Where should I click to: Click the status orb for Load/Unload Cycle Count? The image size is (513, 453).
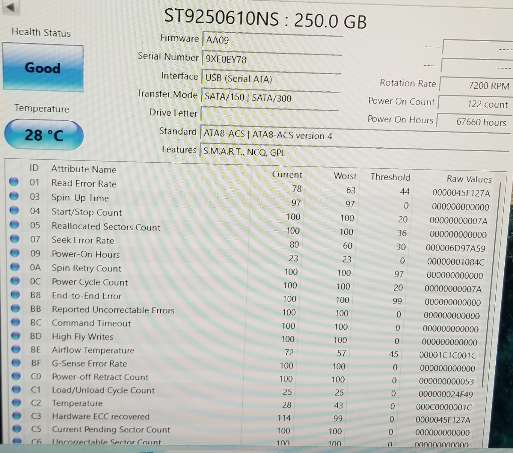pos(16,389)
